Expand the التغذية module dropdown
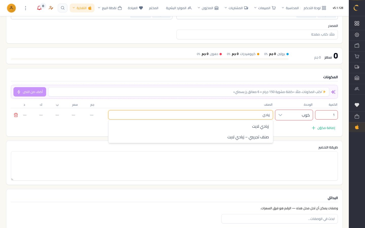 coord(82,8)
